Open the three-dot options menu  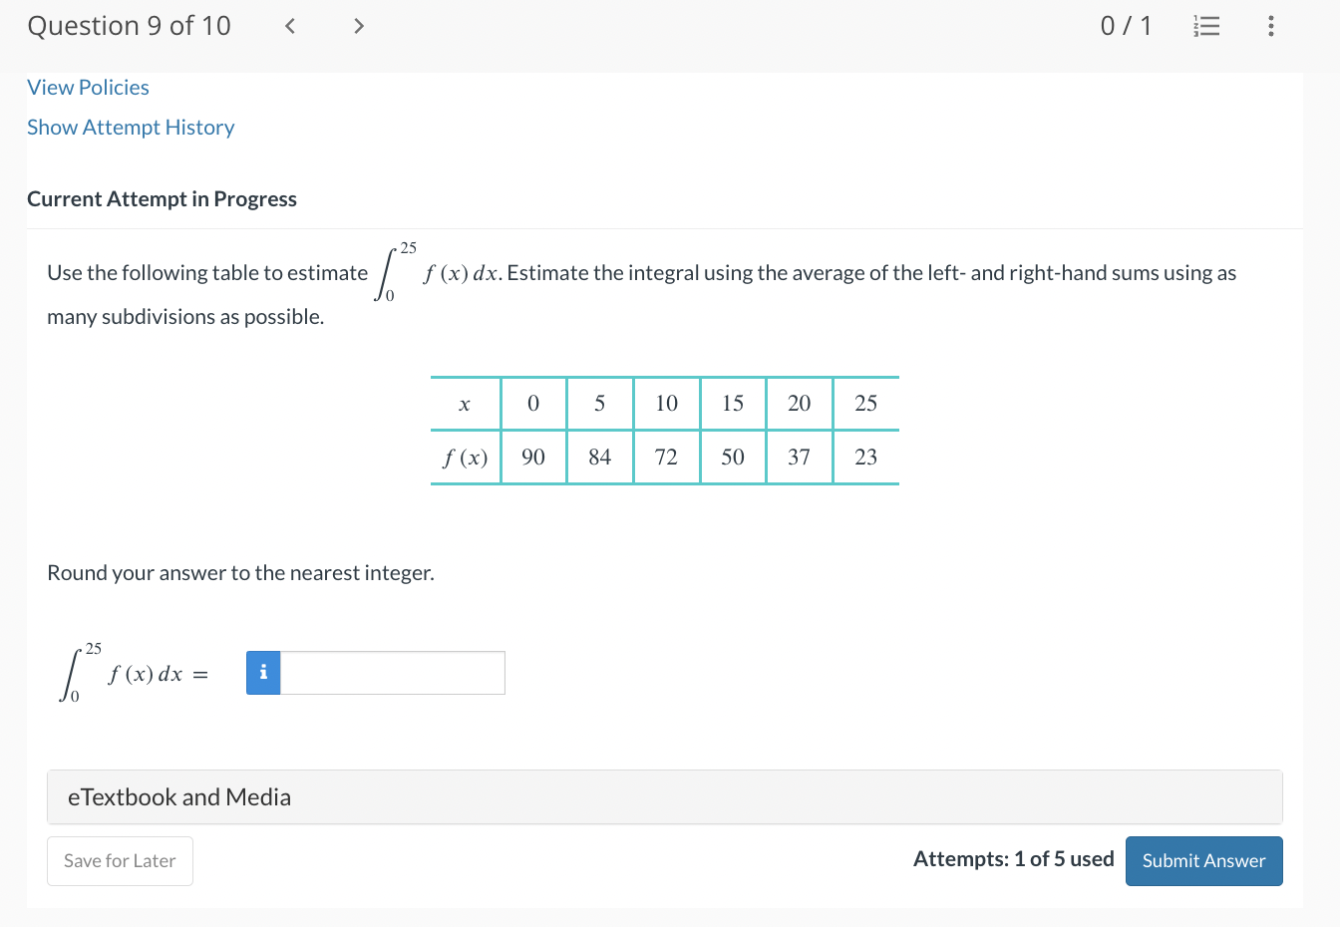(x=1271, y=26)
